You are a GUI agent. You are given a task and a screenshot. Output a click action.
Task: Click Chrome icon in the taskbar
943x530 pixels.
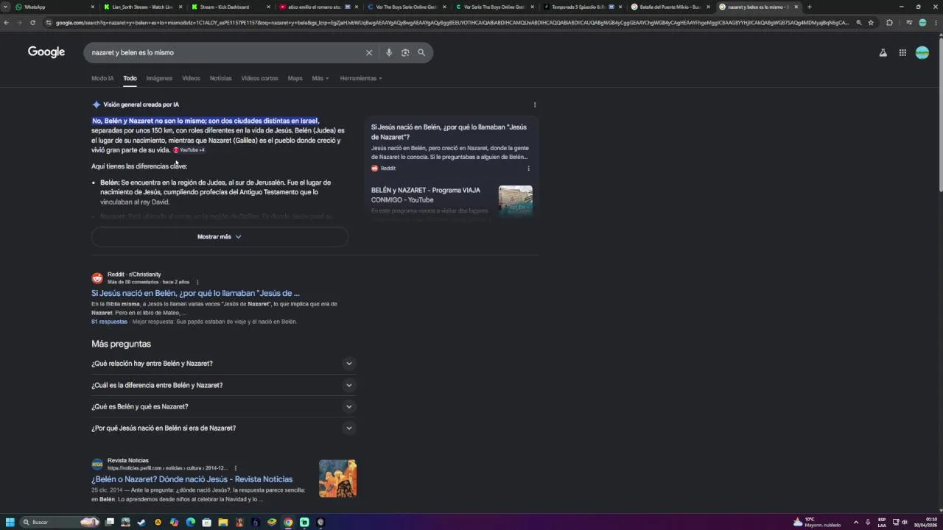288,522
